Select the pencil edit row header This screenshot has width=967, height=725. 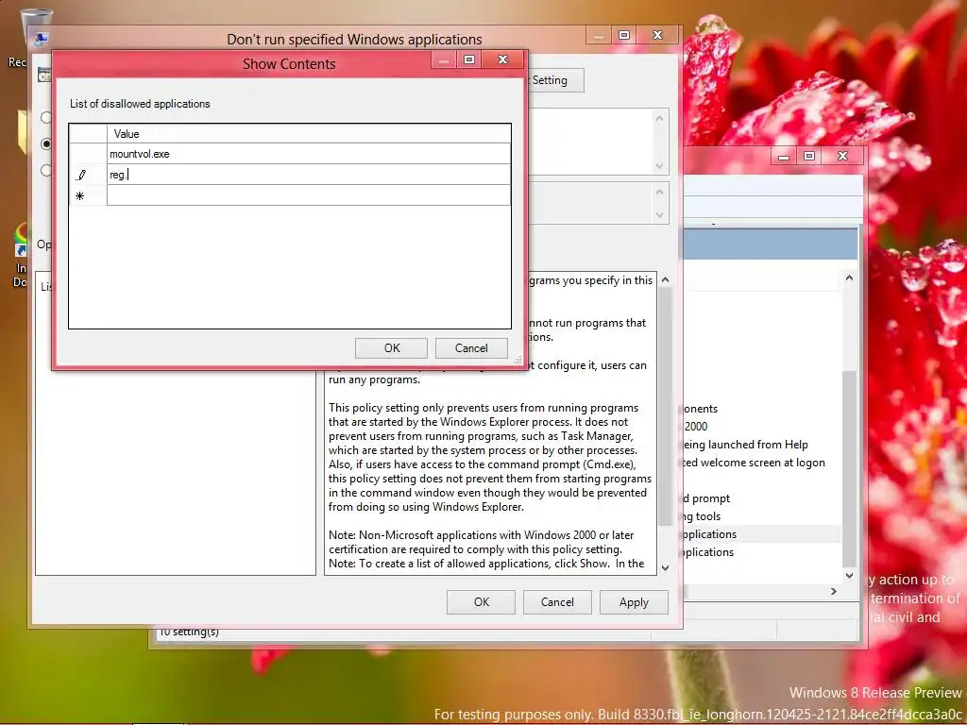pyautogui.click(x=88, y=175)
